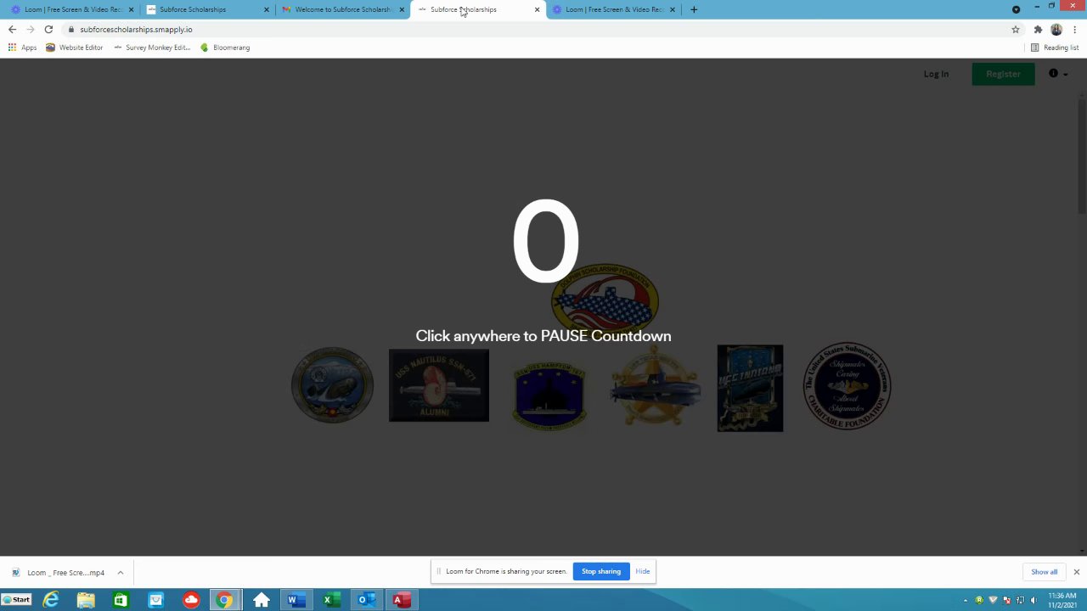This screenshot has width=1087, height=611.
Task: Open File Explorer from the taskbar
Action: (x=86, y=600)
